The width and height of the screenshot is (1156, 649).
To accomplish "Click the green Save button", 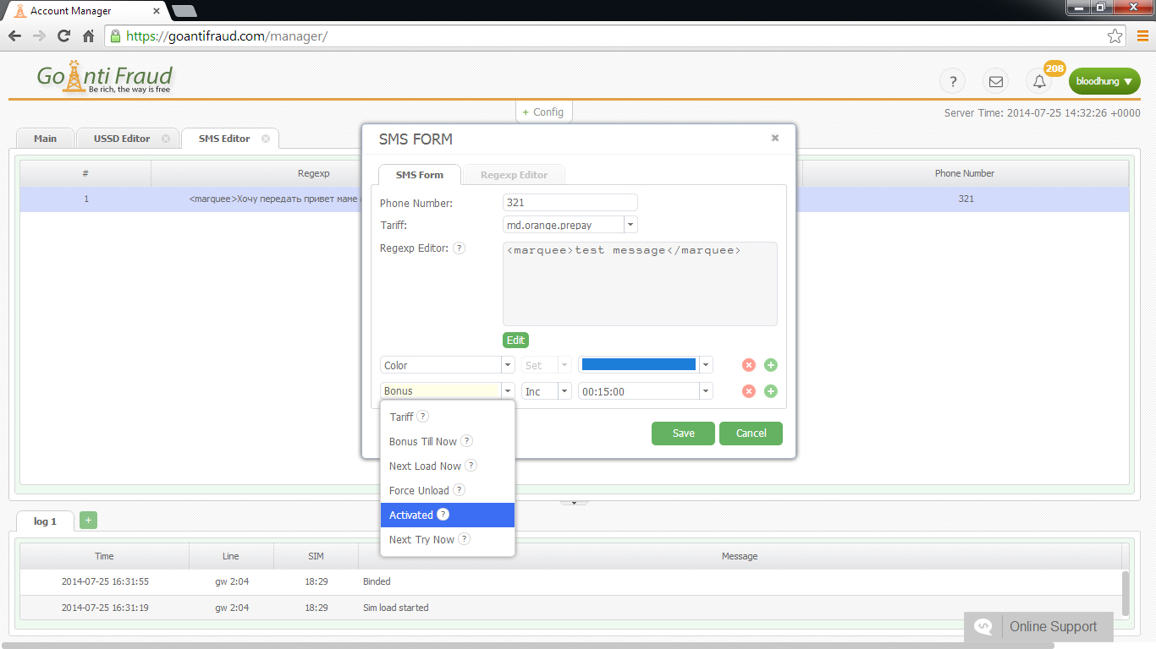I will point(683,434).
